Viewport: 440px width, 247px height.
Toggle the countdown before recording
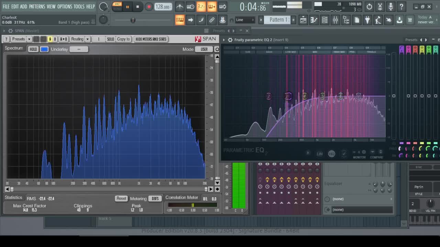201,7
